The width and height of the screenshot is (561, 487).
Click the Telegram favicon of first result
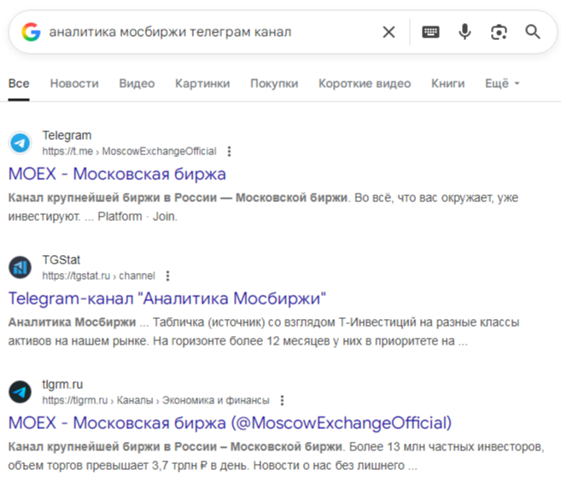pyautogui.click(x=20, y=143)
